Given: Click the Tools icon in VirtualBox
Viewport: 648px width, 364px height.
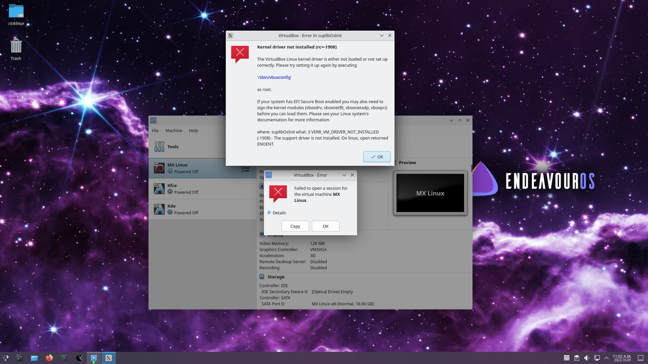Looking at the screenshot, I should pos(159,146).
